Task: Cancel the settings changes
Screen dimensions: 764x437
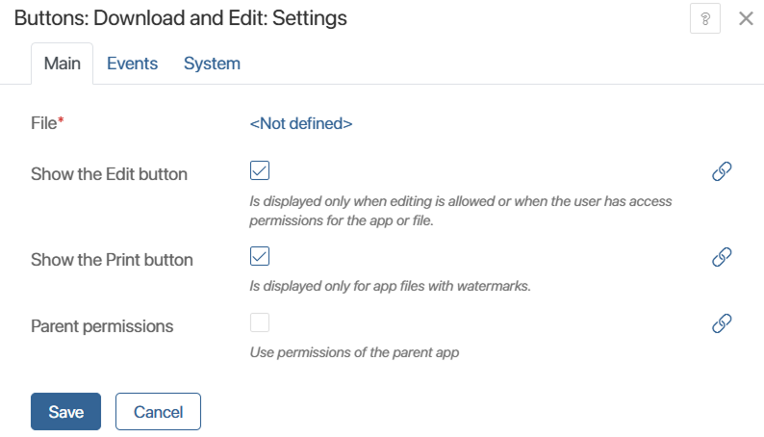Action: [x=158, y=412]
